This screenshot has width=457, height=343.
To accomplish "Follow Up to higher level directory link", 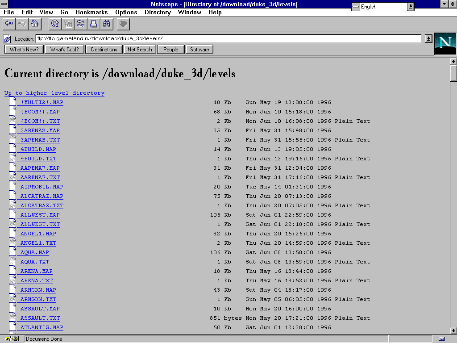I will pyautogui.click(x=54, y=93).
